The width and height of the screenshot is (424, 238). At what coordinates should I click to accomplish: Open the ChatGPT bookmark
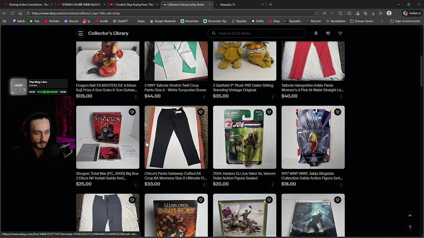[x=120, y=21]
